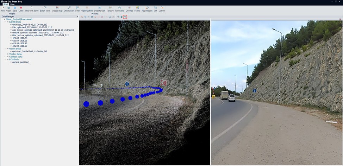Select the Start ribbon tab
Image resolution: width=343 pixels, height=166 pixels.
pos(6,4)
